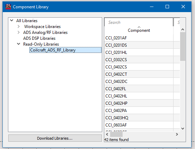195x149 pixels.
Task: Select component CCI_0402PA
Action: click(x=139, y=111)
